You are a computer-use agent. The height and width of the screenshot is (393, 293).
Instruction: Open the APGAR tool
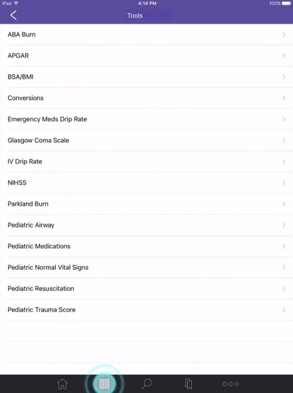(146, 56)
